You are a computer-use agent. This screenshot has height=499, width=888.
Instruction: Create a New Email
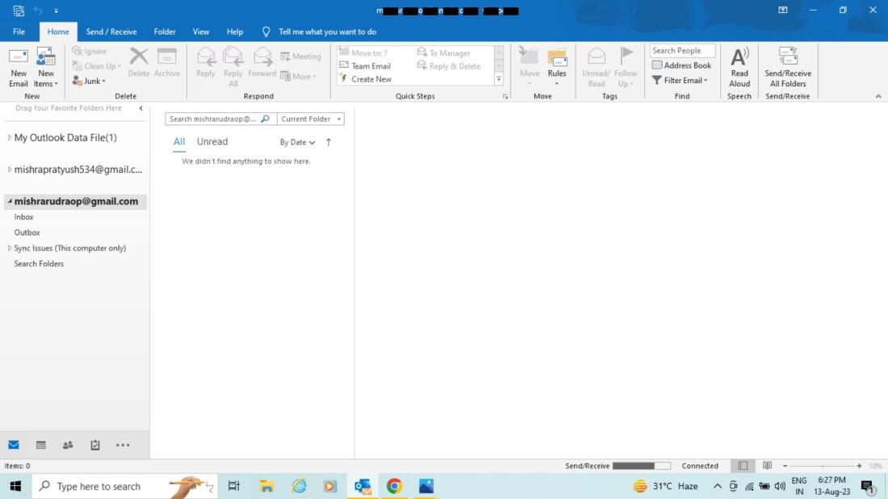[18, 67]
